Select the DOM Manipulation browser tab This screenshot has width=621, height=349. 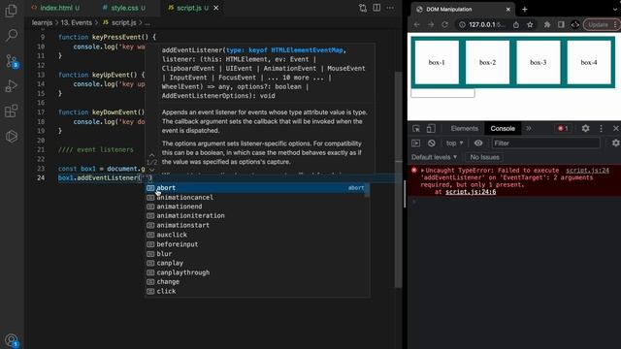(462, 9)
